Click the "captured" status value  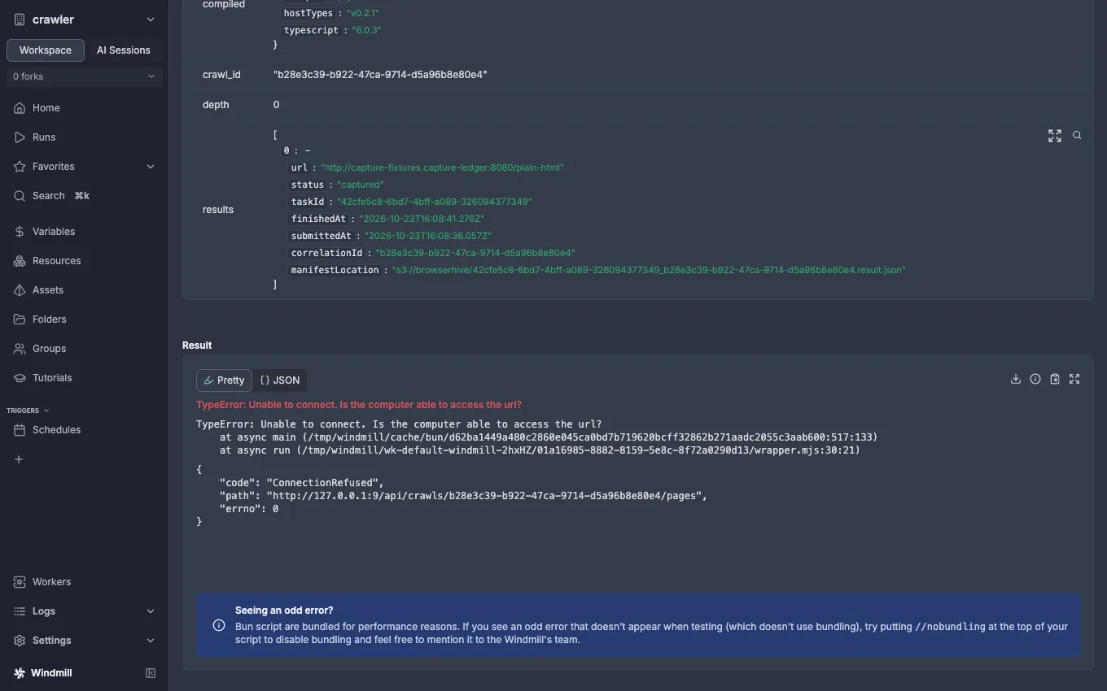point(361,185)
